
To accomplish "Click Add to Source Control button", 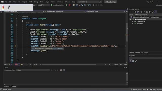I will (139, 89).
